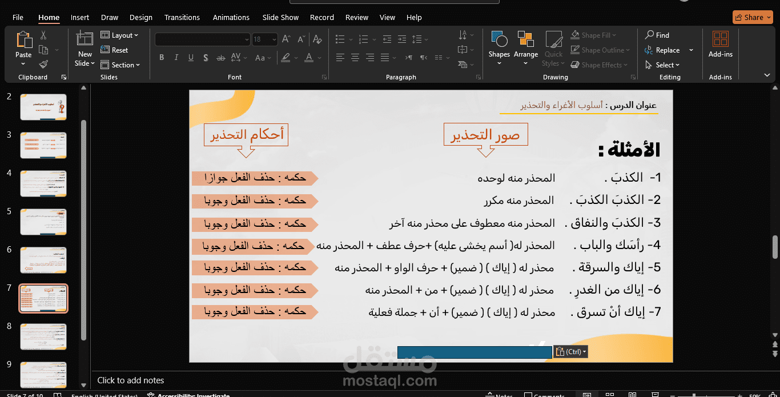This screenshot has width=780, height=397.
Task: Apply text highlight color
Action: [x=287, y=58]
